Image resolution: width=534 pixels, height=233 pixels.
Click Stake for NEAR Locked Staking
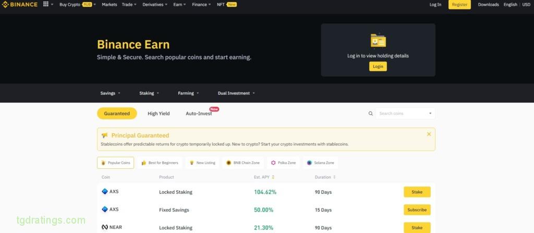point(417,228)
